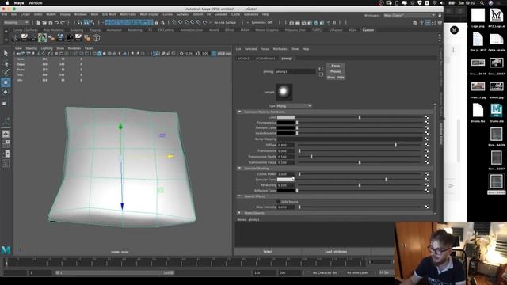Screen dimensions: 507x285
Task: Click the Undo arrow icon
Action: (x=56, y=23)
